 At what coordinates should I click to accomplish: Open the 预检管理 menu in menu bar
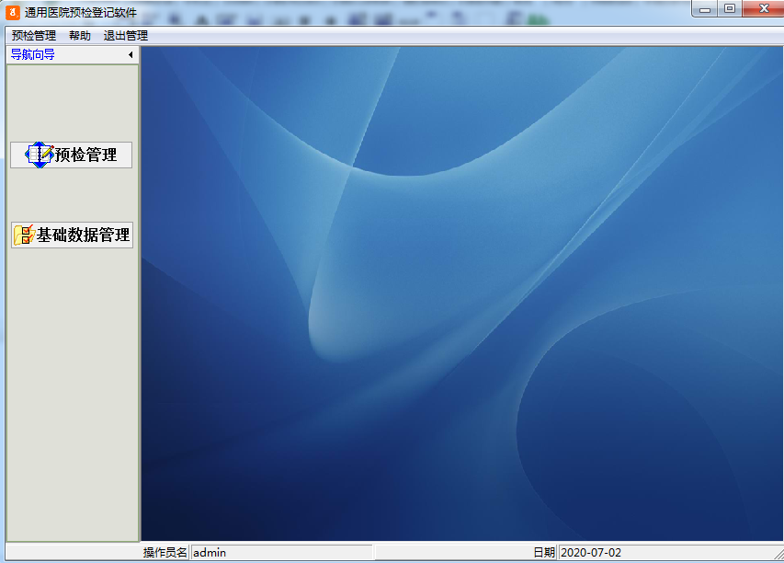tap(34, 36)
